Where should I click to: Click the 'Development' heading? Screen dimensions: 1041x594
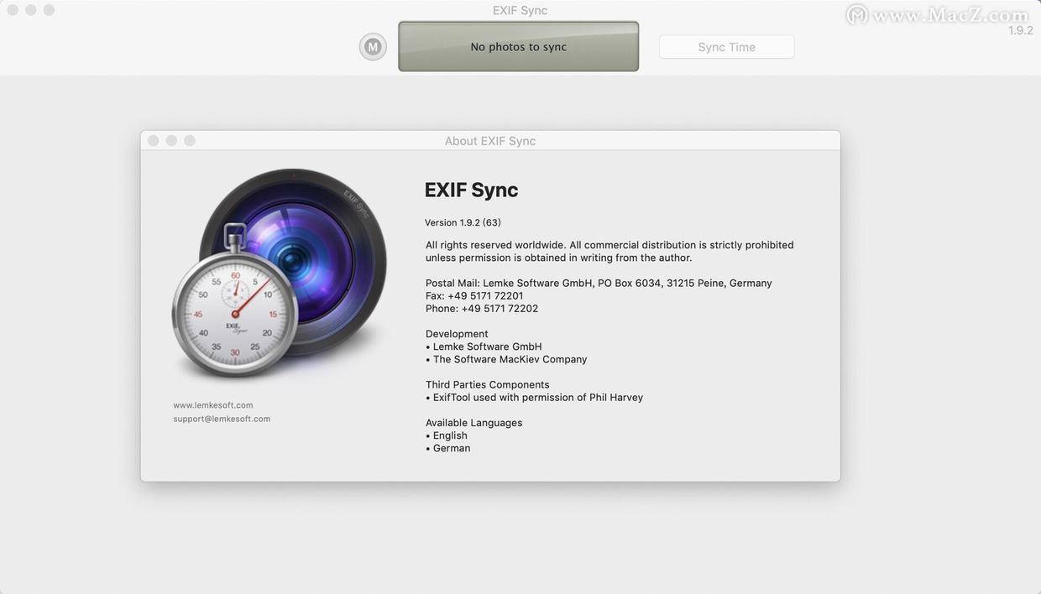(457, 334)
